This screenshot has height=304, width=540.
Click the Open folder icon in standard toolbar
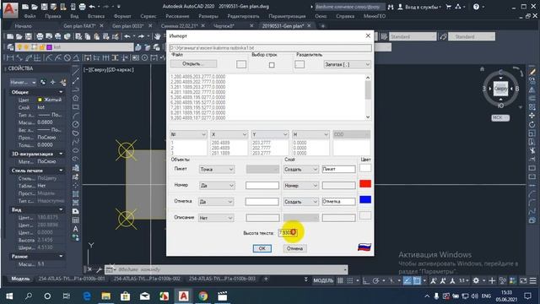point(19,36)
